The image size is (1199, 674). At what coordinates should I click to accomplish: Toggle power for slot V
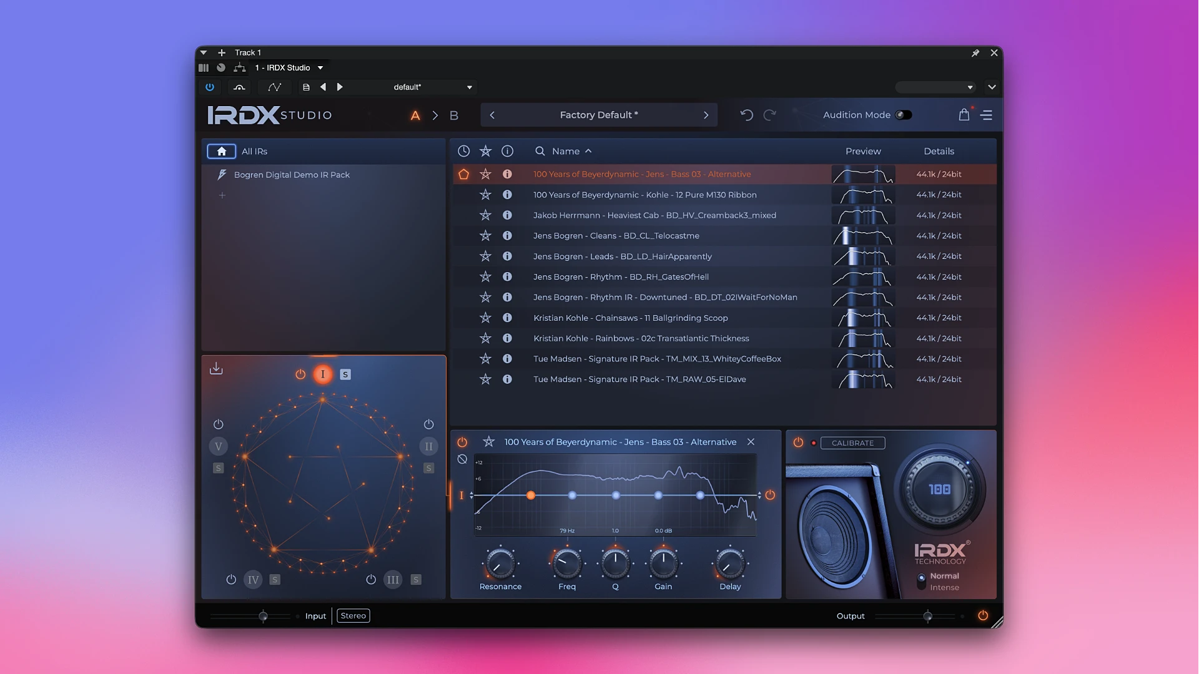point(218,424)
